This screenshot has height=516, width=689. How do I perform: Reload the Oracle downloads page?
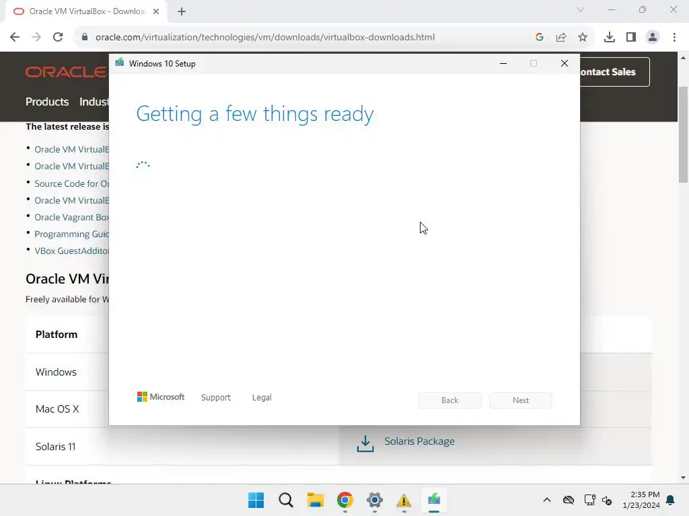pyautogui.click(x=58, y=38)
